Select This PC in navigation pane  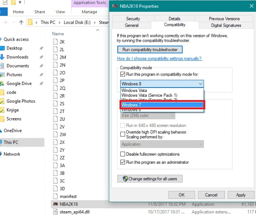click(22, 142)
